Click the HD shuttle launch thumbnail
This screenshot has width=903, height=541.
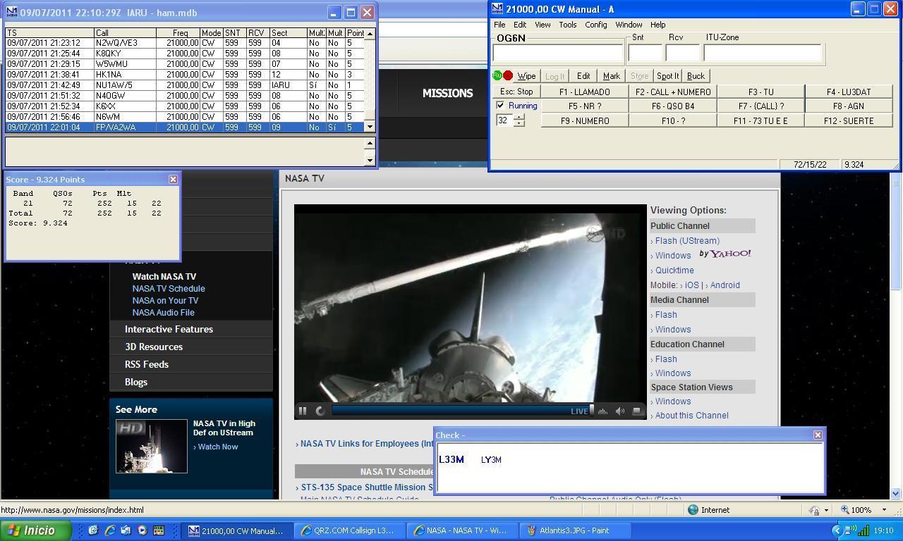coord(152,447)
